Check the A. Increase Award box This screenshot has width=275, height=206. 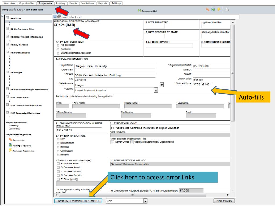(58, 164)
